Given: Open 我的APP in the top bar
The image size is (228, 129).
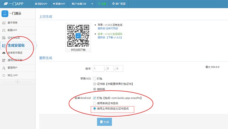Looking at the screenshot, I should point(41,4).
